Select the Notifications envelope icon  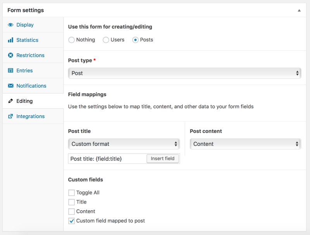10,86
